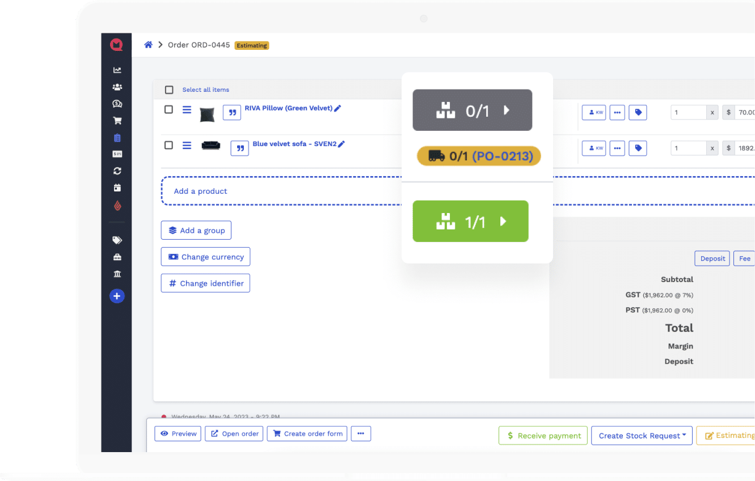Click the Add a group button

(x=196, y=230)
